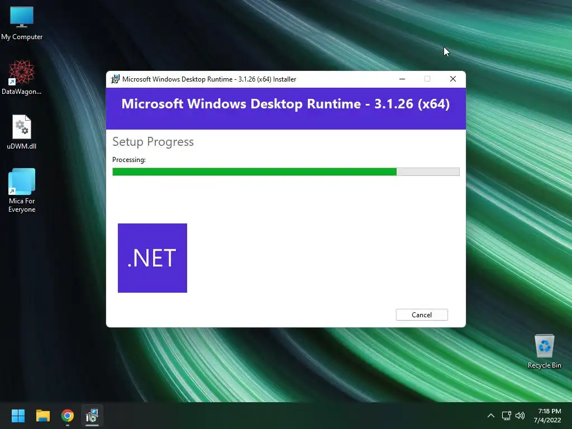Click the .NET logo image
572x429 pixels.
tap(152, 258)
